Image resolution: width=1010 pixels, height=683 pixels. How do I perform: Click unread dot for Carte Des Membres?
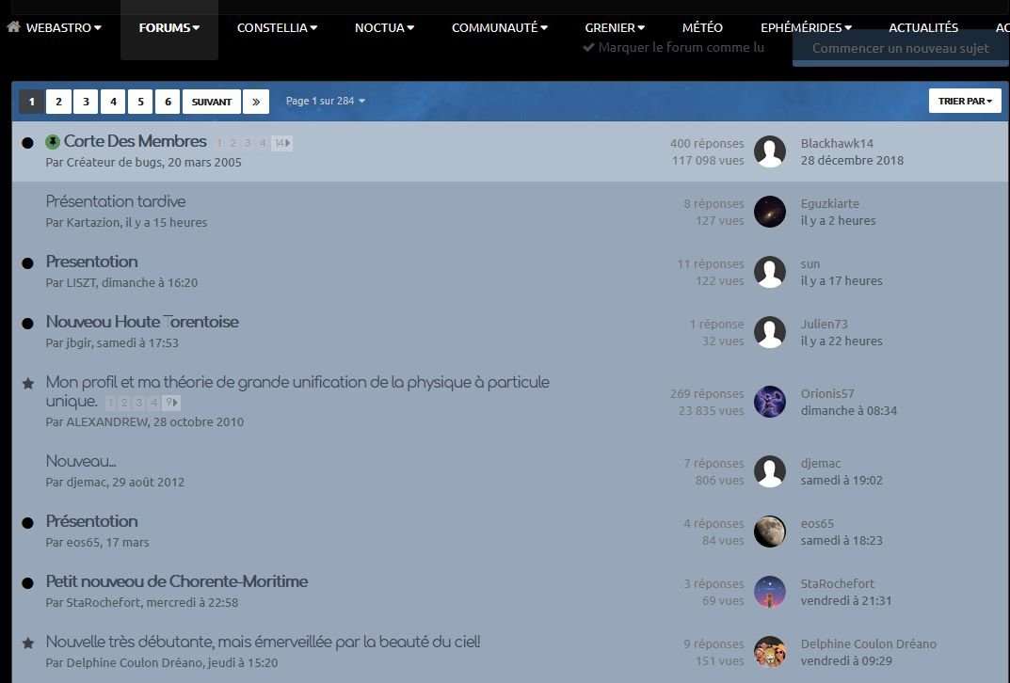27,143
